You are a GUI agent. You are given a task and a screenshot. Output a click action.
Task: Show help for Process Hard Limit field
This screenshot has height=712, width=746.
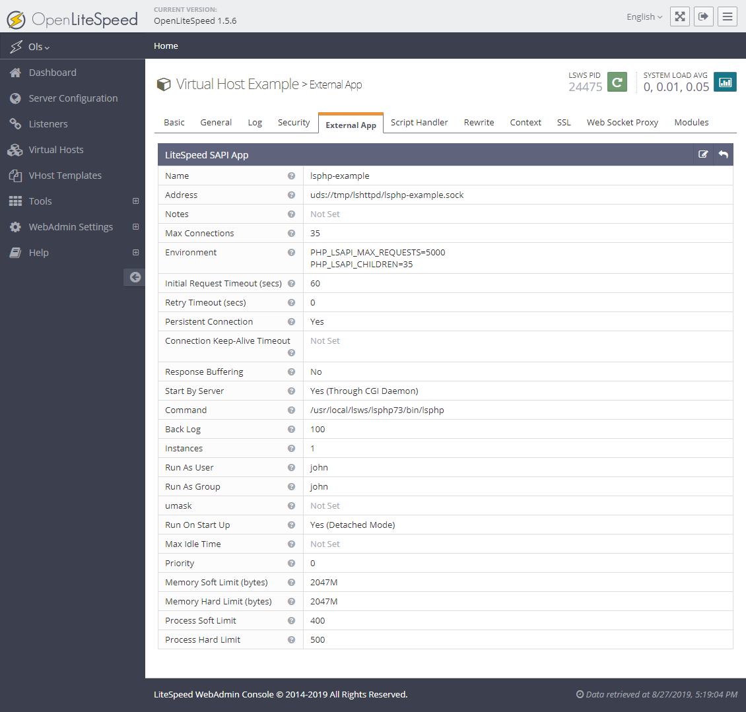coord(291,639)
